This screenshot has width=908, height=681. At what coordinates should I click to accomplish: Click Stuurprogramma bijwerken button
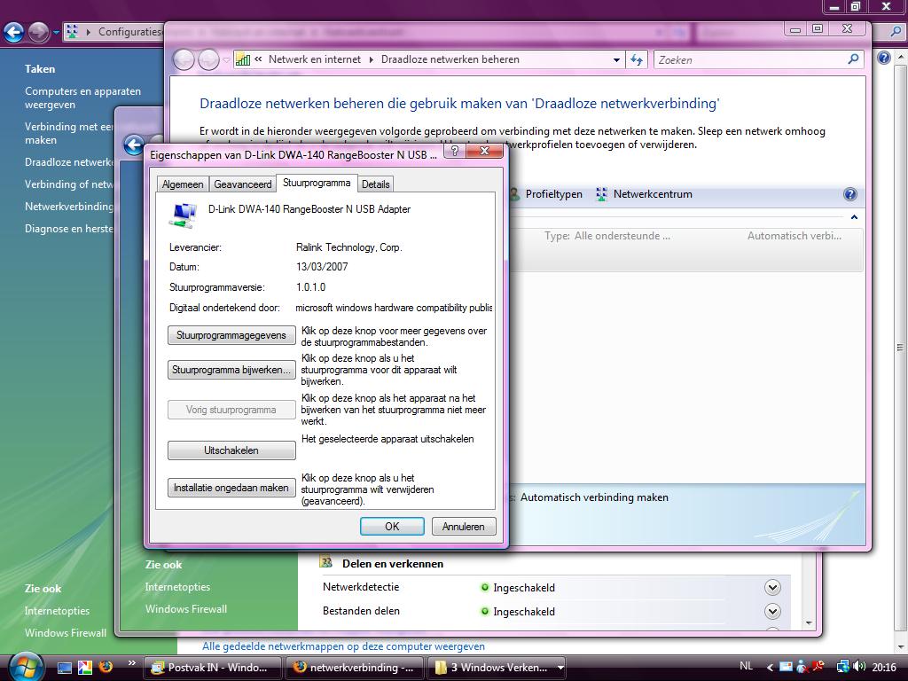click(231, 370)
